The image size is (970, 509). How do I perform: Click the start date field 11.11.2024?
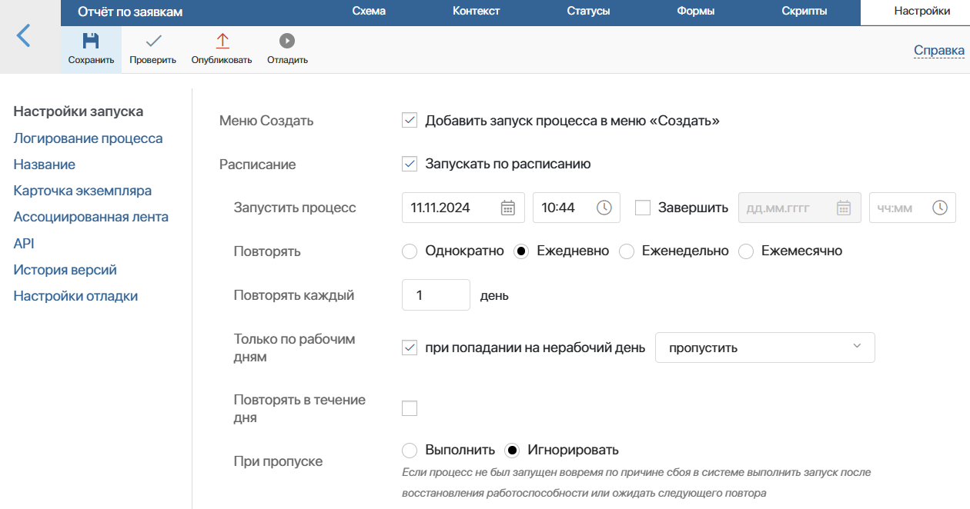[463, 208]
